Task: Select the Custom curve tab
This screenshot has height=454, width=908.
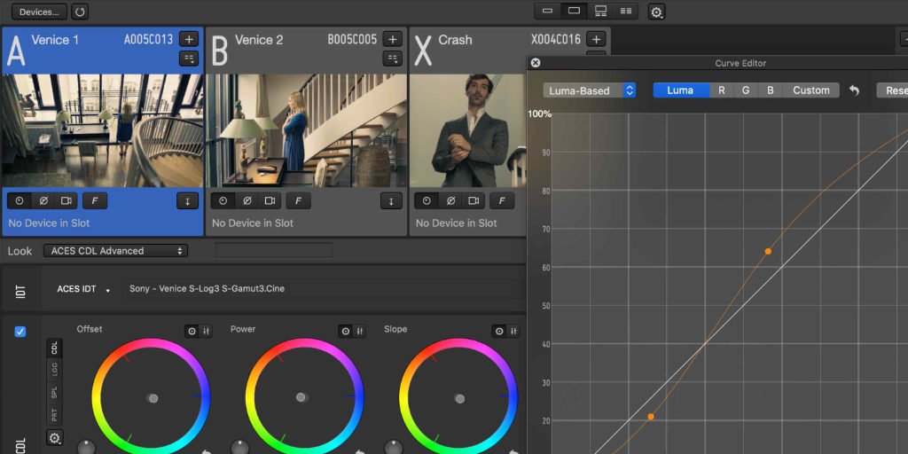Action: point(811,90)
